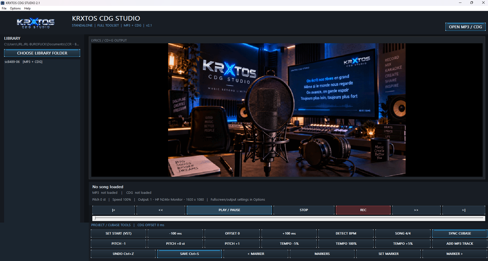Image resolution: width=488 pixels, height=261 pixels.
Task: Click the 'MP3 not loaded' status text
Action: (105, 193)
